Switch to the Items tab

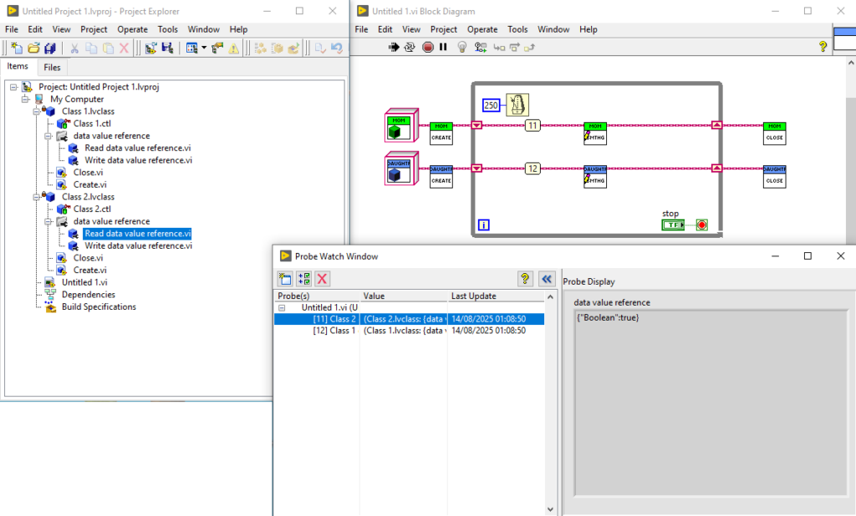tap(18, 66)
